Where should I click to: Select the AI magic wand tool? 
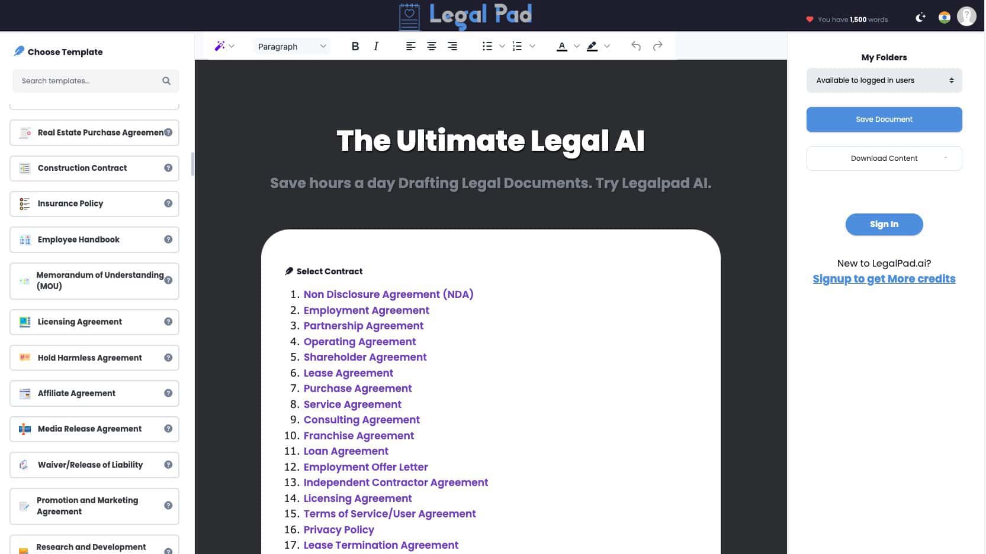(220, 46)
